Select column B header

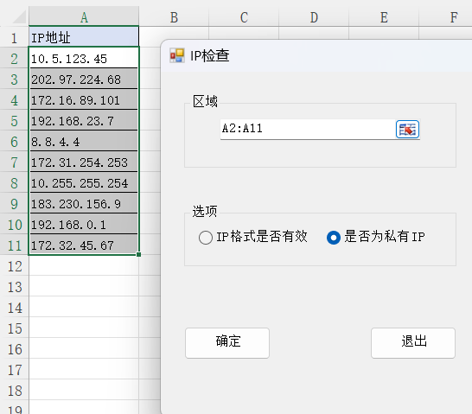click(174, 17)
